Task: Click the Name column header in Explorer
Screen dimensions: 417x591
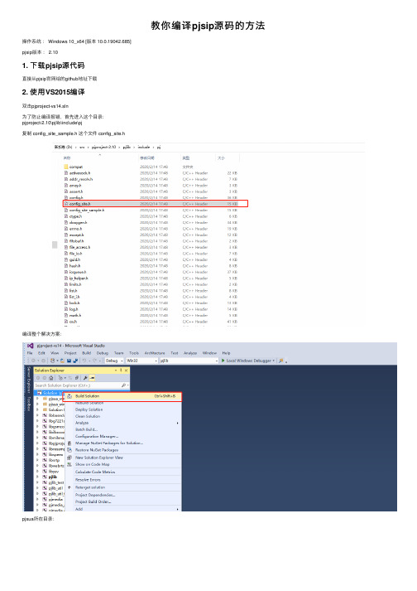Action: tap(67, 158)
